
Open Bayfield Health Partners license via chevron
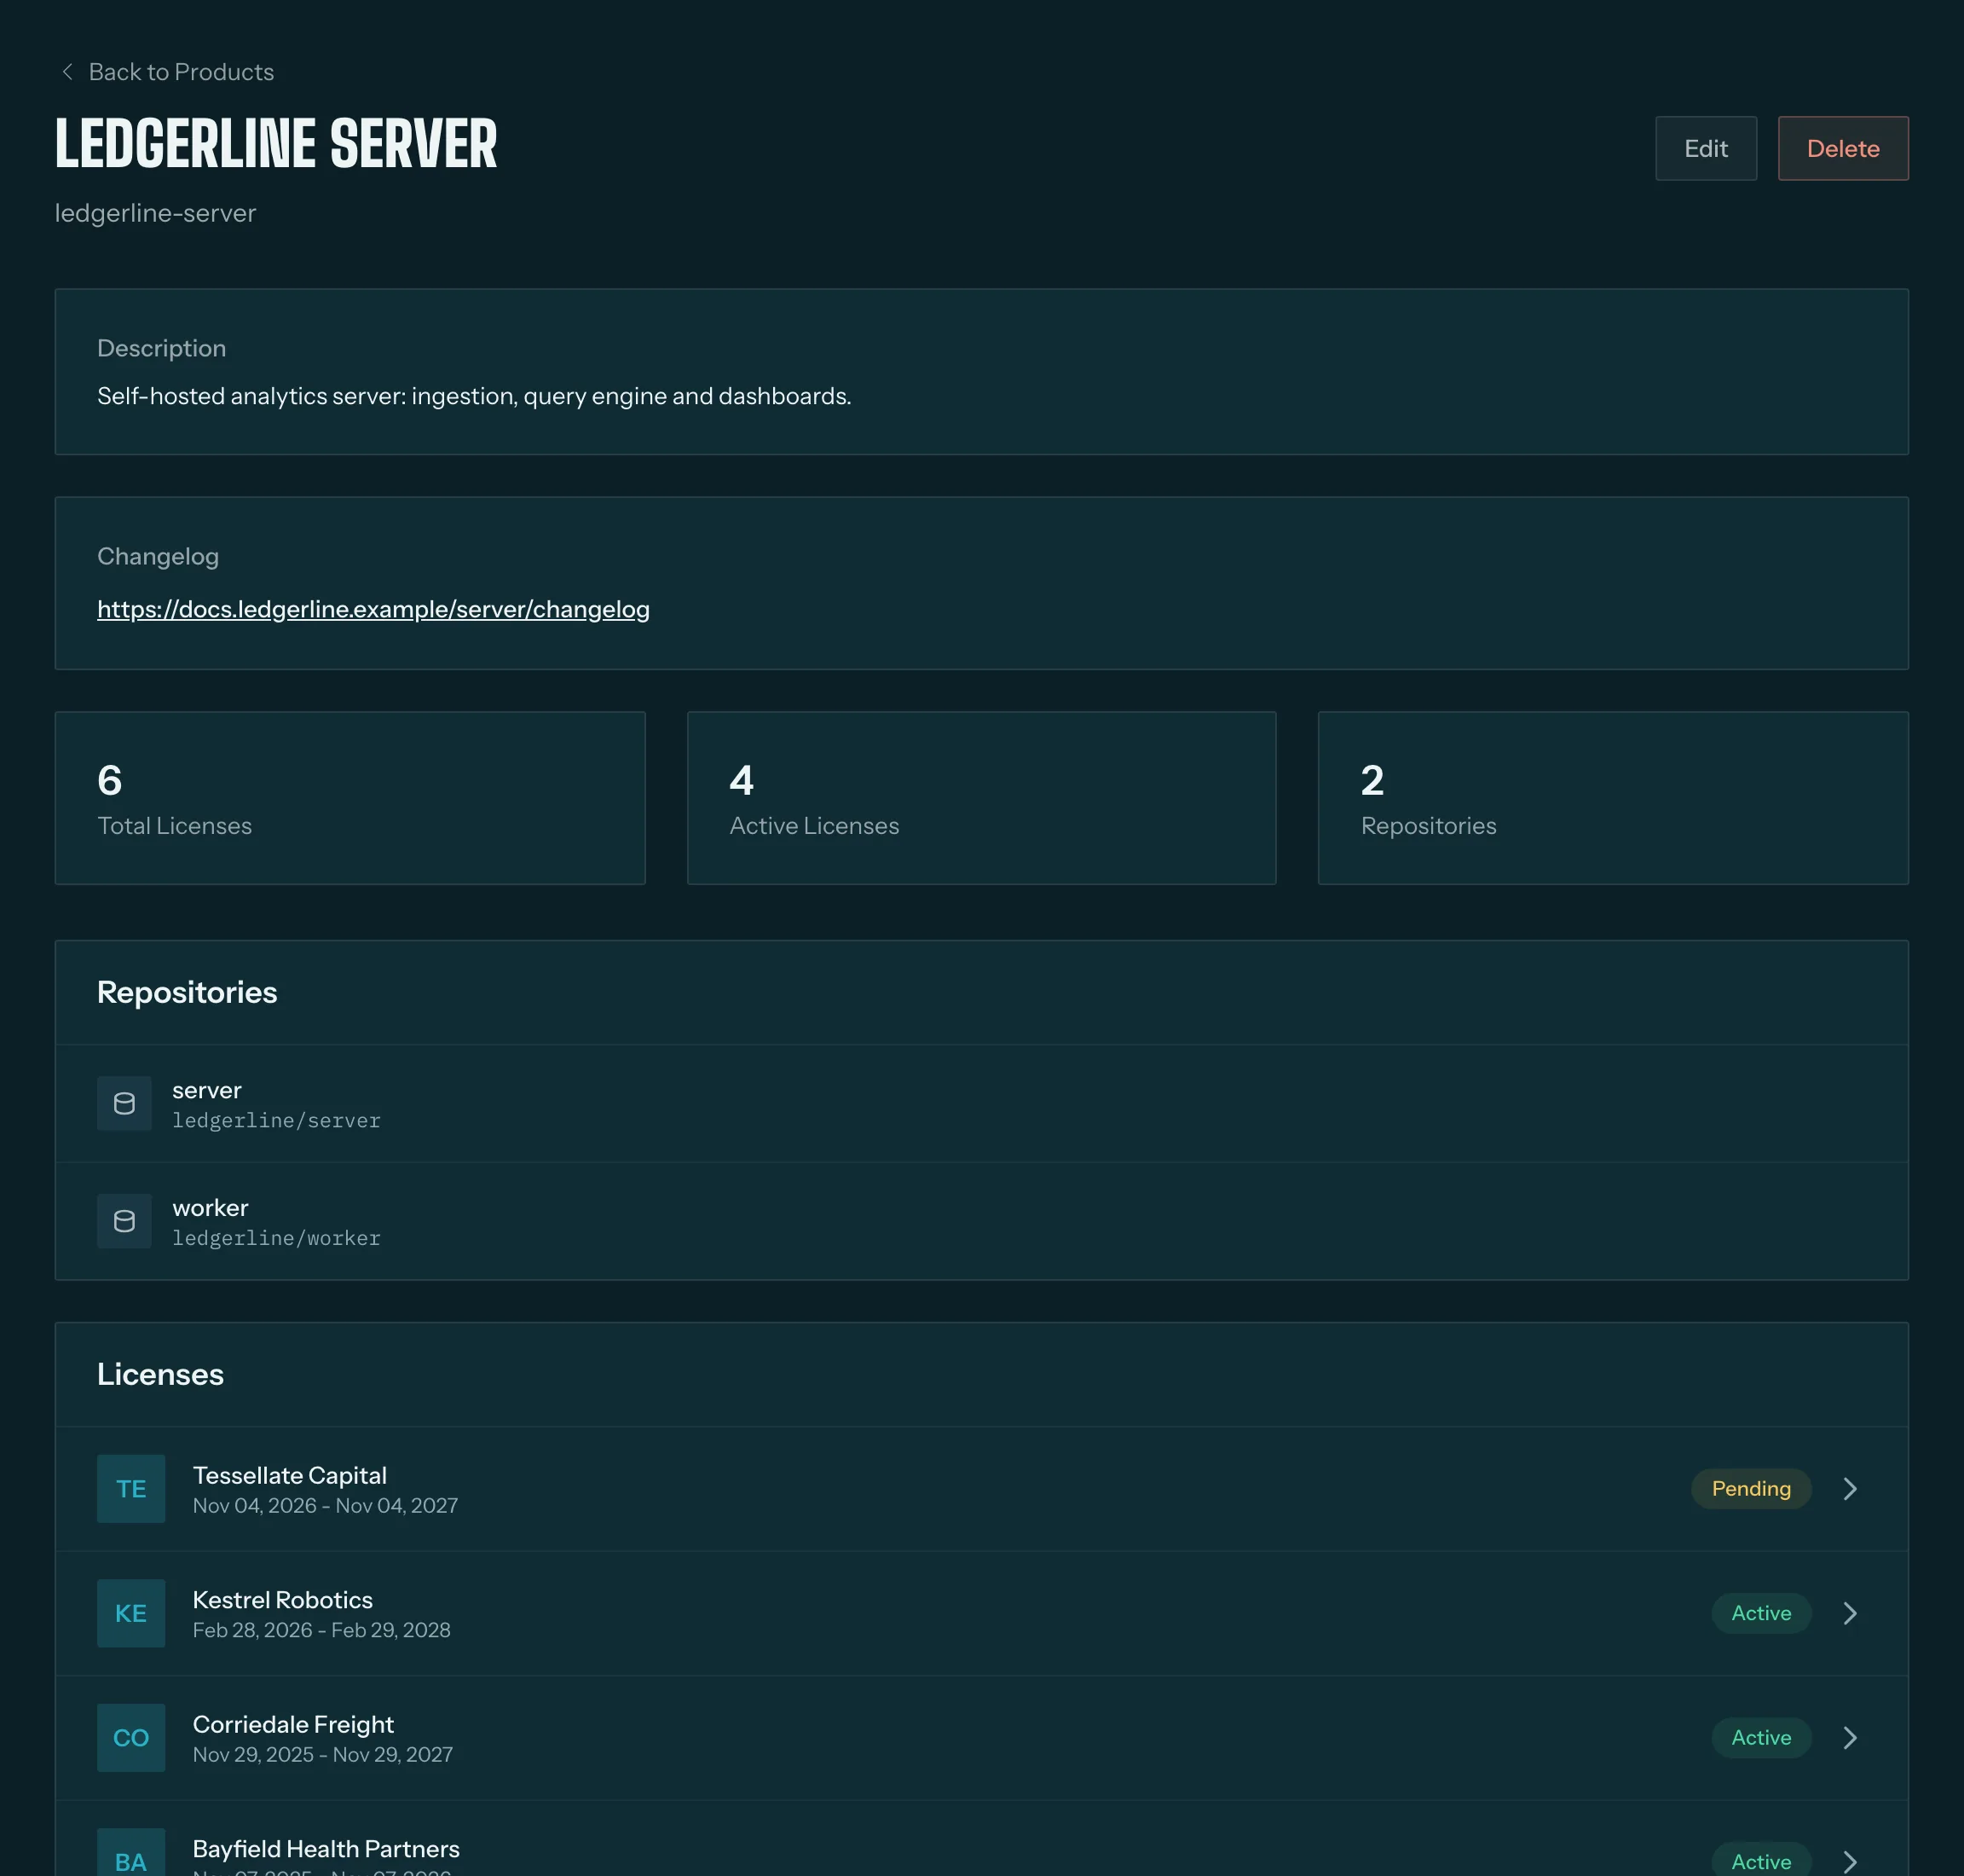pos(1850,1861)
